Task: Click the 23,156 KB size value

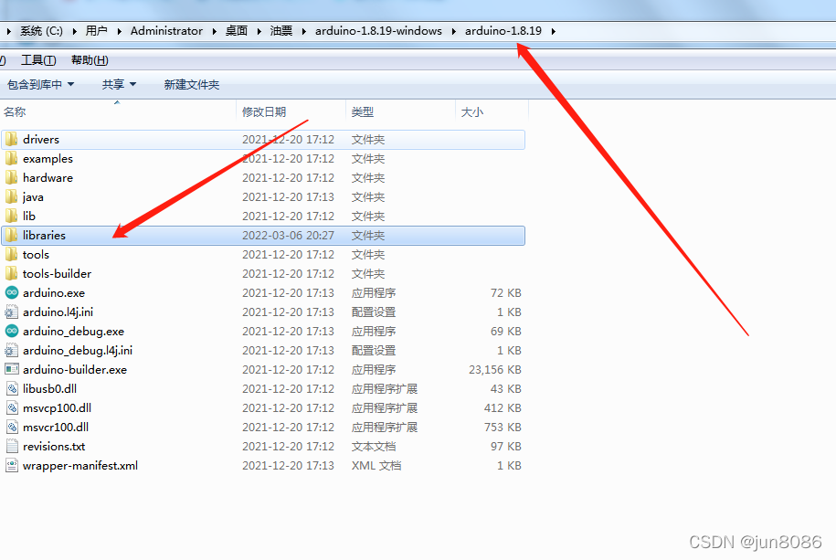Action: pyautogui.click(x=495, y=370)
